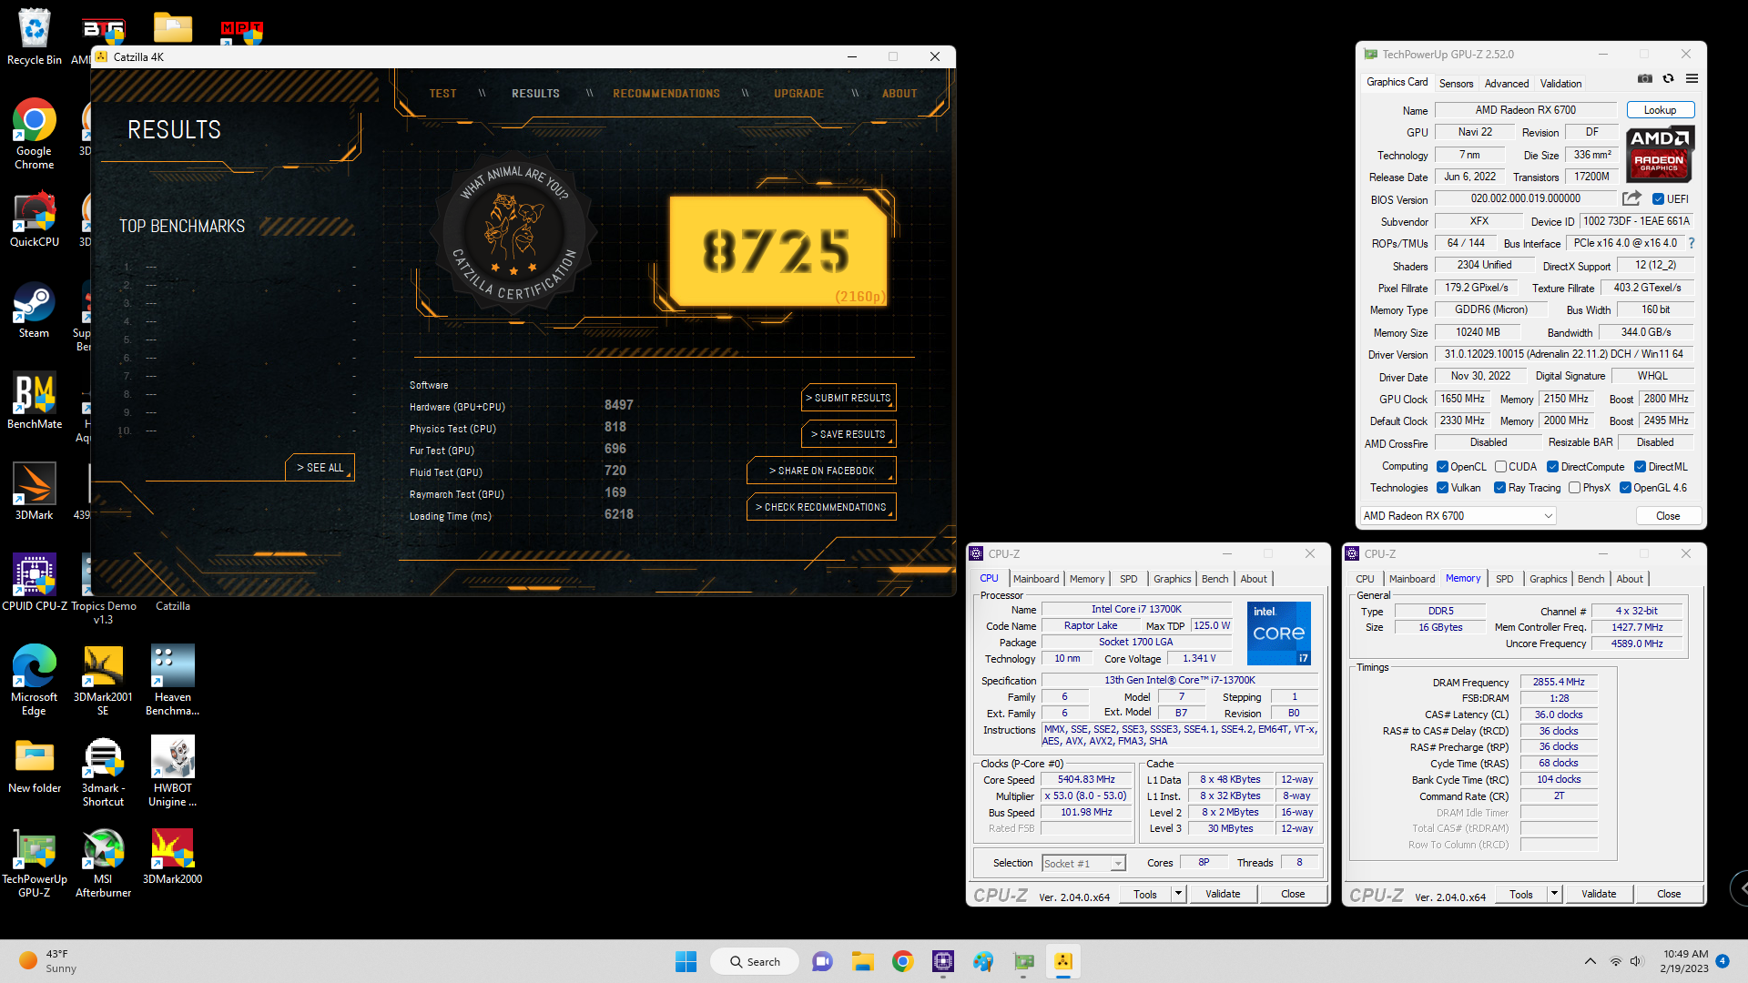Toggle the DirectCompute checkbox
This screenshot has height=983, width=1748.
click(1552, 467)
